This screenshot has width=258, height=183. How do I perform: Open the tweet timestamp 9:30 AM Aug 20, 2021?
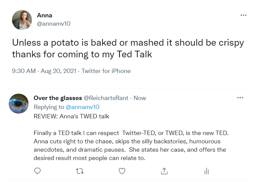click(x=44, y=71)
